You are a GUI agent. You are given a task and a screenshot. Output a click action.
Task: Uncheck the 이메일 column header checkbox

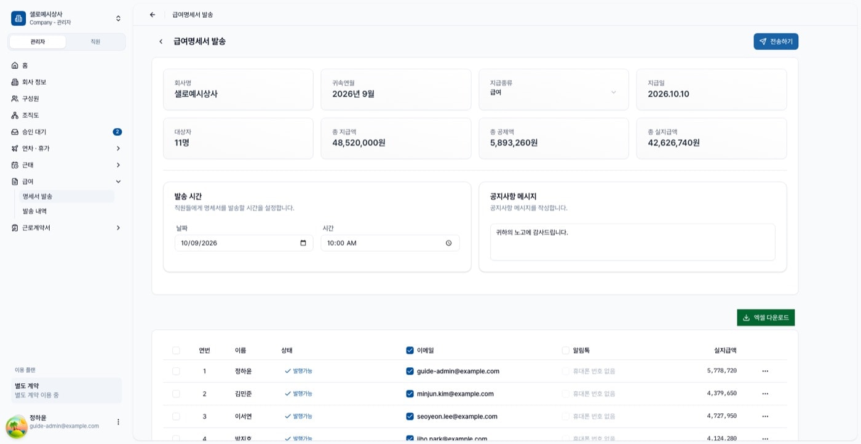410,351
